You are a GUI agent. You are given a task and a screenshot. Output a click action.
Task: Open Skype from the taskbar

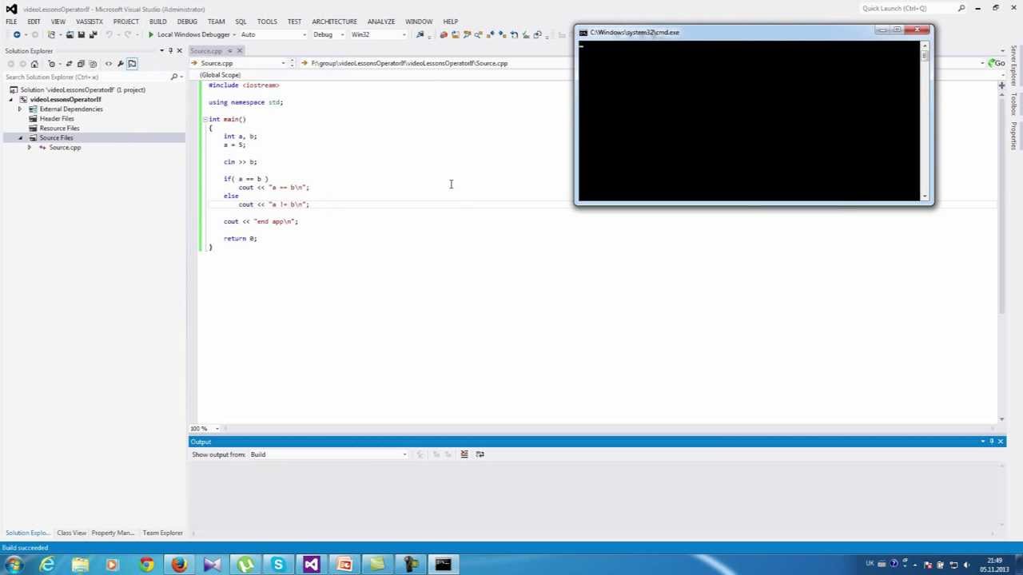pyautogui.click(x=278, y=565)
